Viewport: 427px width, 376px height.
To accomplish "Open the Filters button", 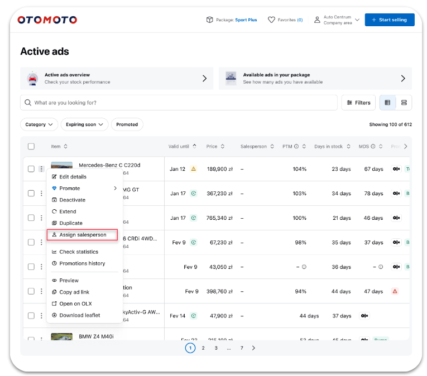I will (x=358, y=103).
